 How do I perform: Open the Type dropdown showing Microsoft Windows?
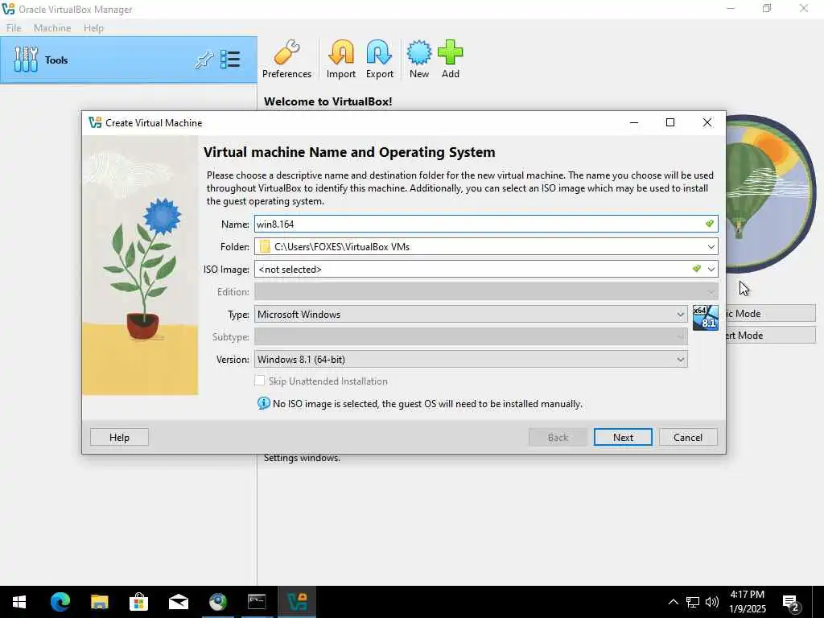tap(471, 315)
